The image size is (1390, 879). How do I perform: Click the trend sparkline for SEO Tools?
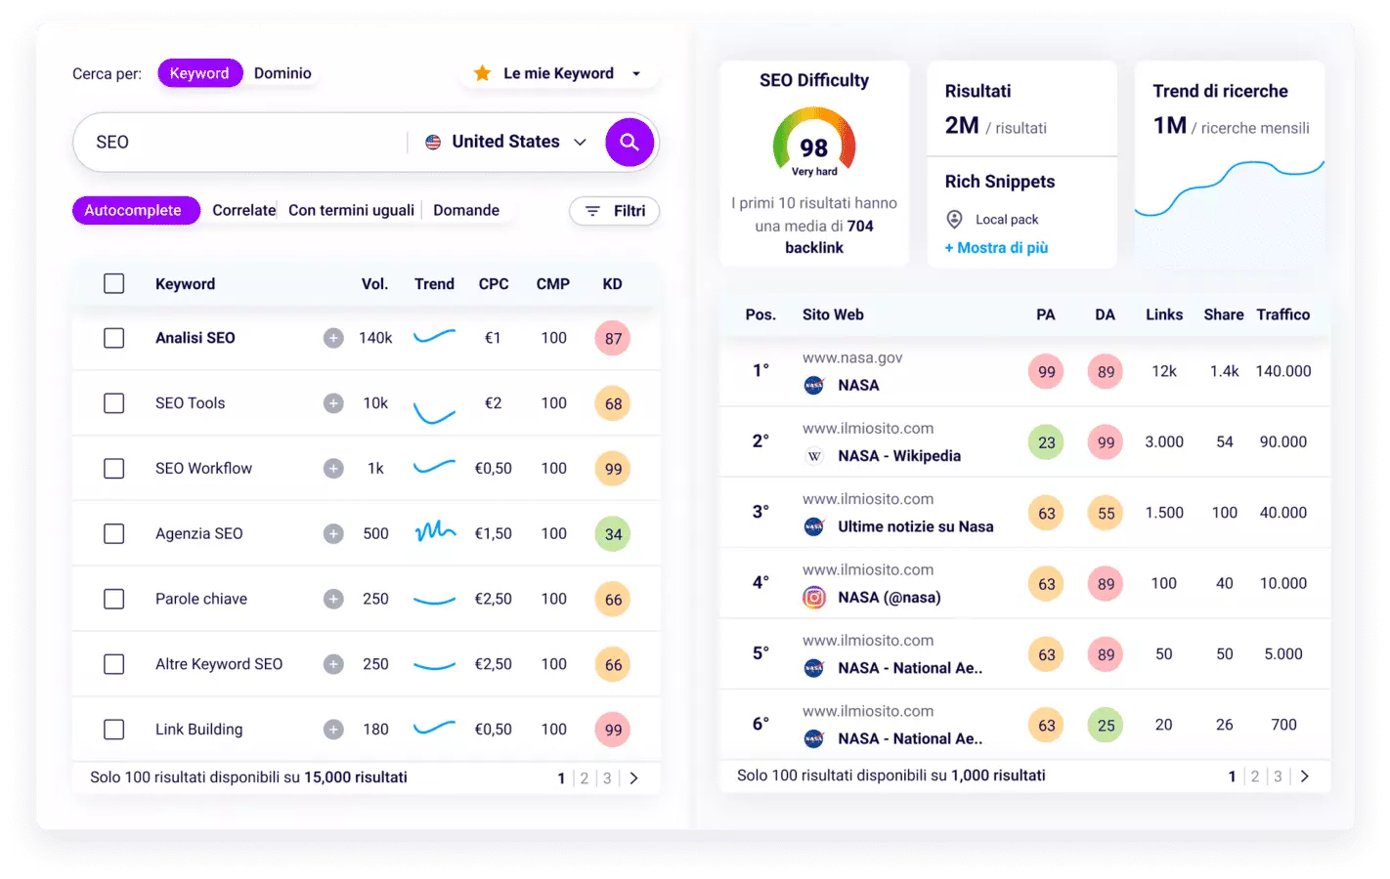coord(435,411)
